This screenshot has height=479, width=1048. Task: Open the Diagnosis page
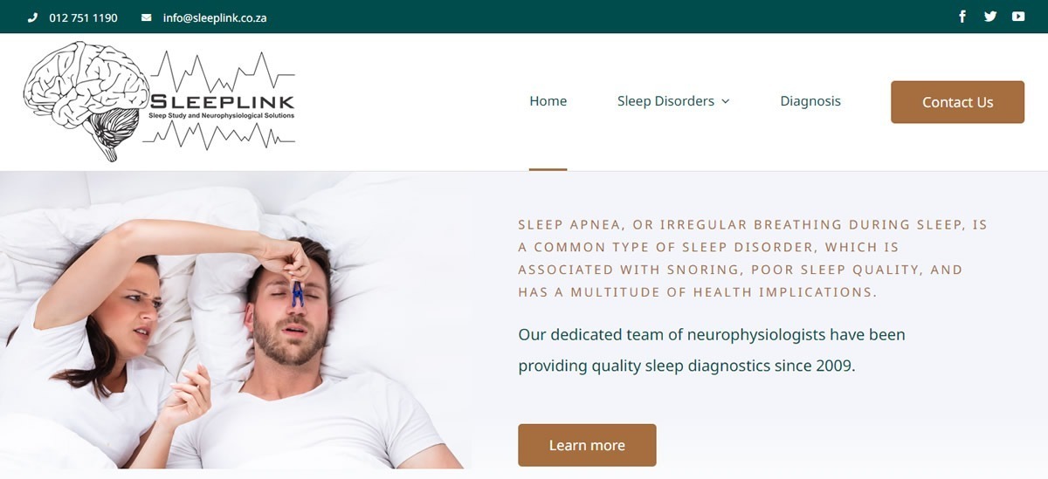tap(810, 101)
